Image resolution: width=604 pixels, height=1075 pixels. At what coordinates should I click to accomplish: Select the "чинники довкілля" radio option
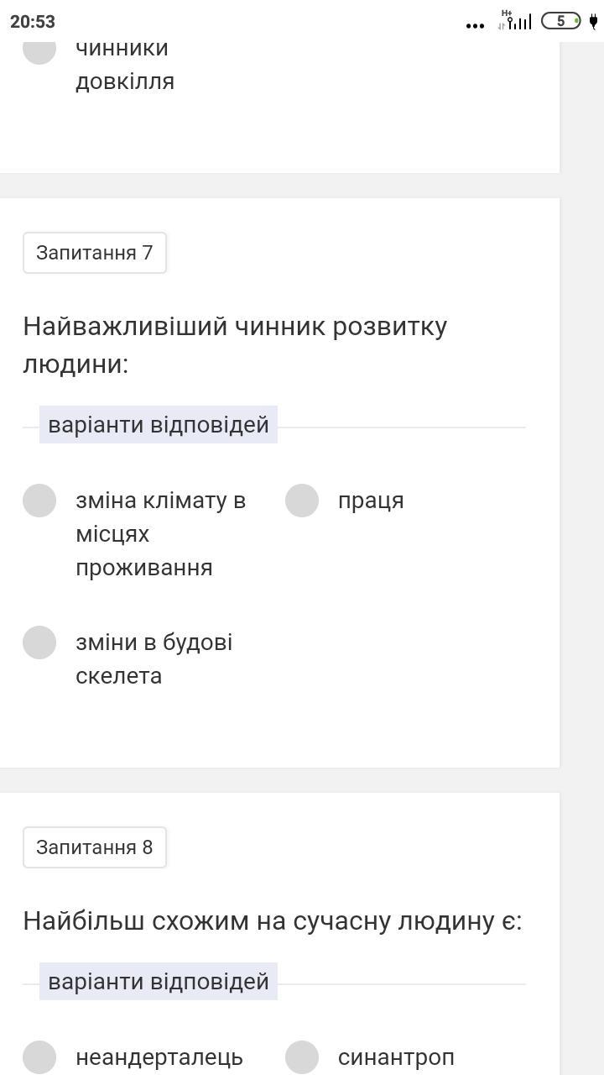[x=39, y=49]
